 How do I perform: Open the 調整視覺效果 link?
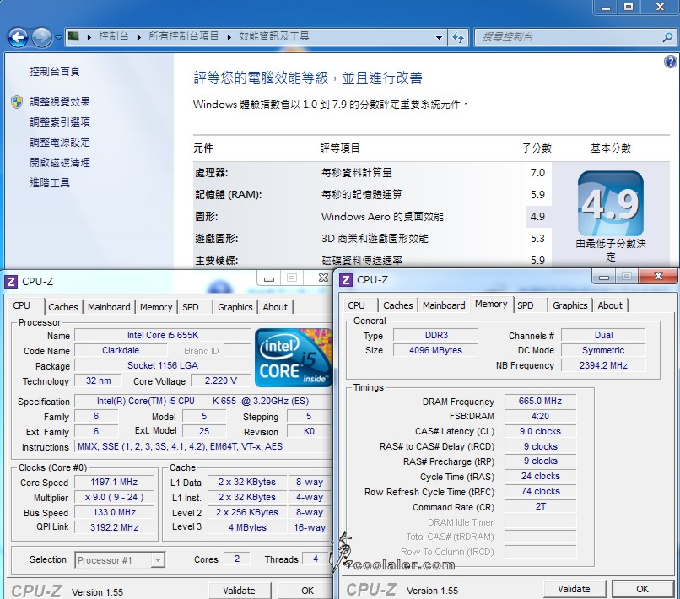[x=60, y=102]
